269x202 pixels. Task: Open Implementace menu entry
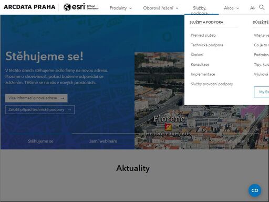203,74
